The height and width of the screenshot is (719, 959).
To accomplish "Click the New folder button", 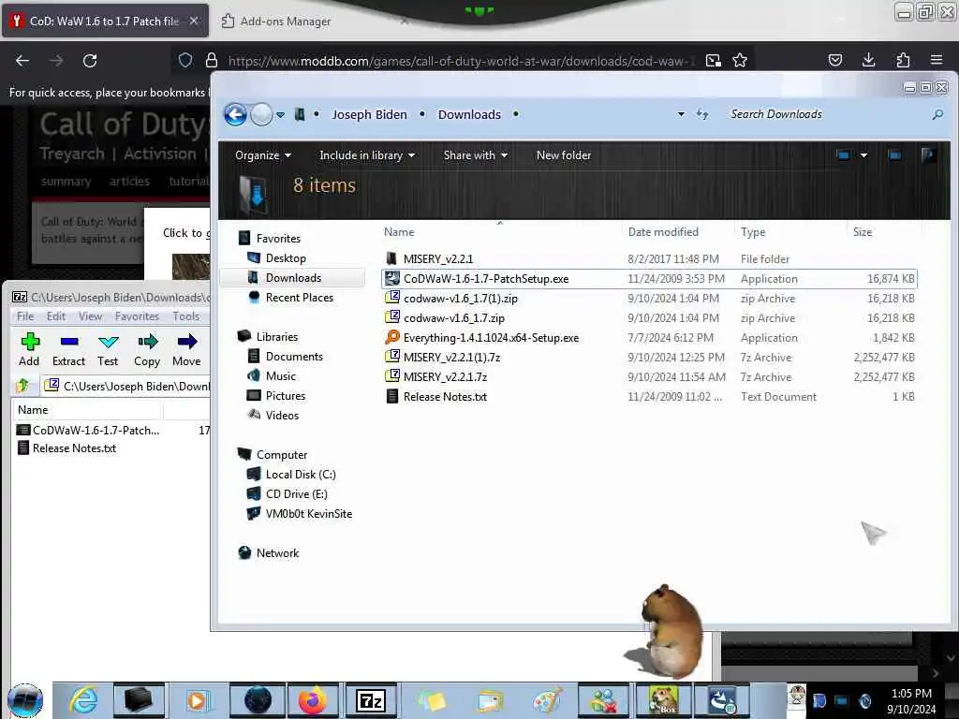I will click(563, 155).
